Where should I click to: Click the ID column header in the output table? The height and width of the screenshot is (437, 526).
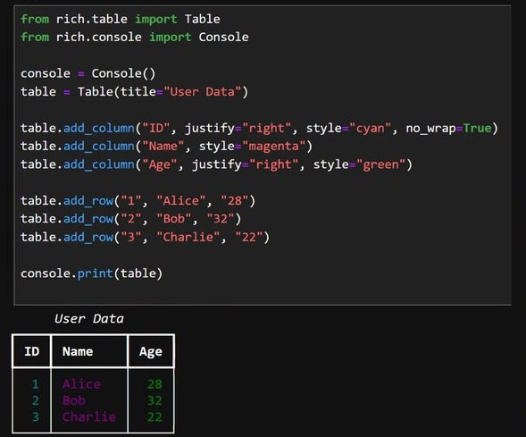click(32, 351)
